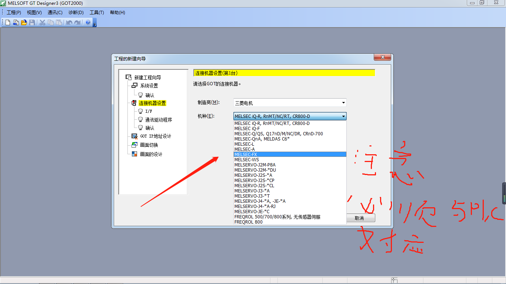Choose MELSERVO-J2S-*CP from the list
The width and height of the screenshot is (506, 284).
pyautogui.click(x=290, y=181)
